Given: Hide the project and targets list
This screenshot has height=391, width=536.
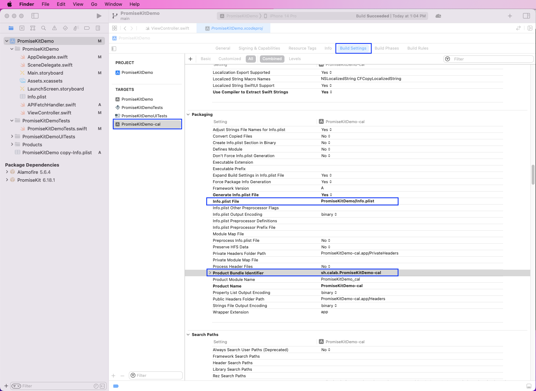Looking at the screenshot, I should pos(114,49).
